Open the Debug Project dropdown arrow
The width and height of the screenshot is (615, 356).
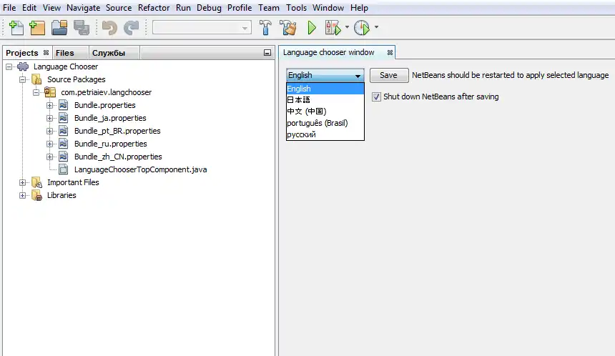(x=347, y=27)
